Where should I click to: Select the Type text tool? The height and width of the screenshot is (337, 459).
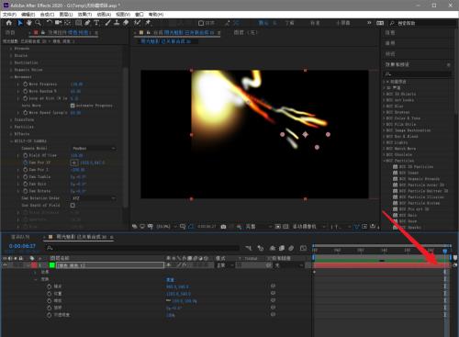point(96,23)
